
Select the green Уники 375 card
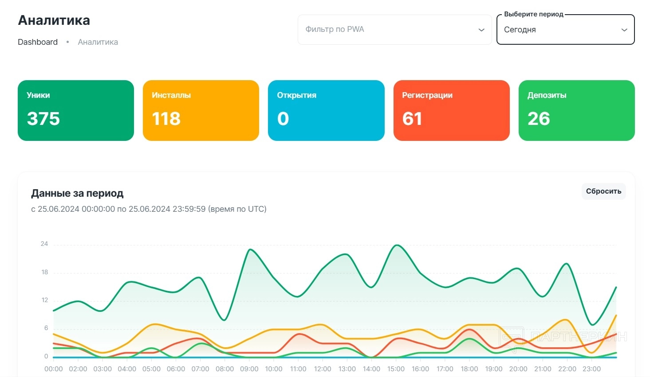coord(76,110)
